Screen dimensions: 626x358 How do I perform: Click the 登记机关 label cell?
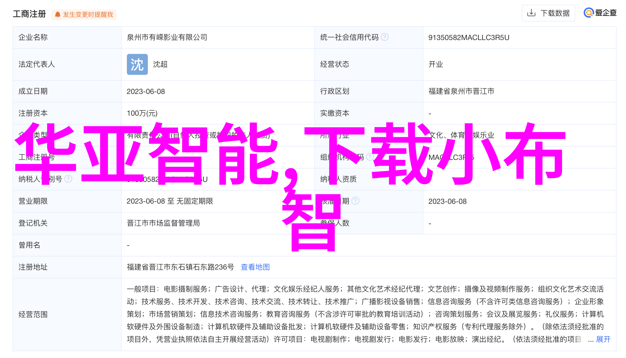tap(67, 223)
